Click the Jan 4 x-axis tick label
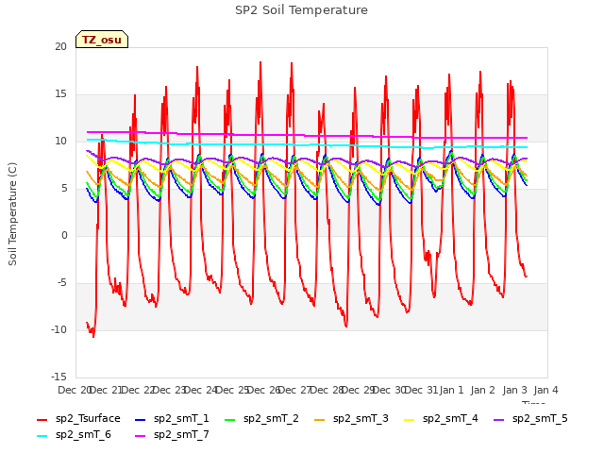604x453 pixels. coord(546,390)
